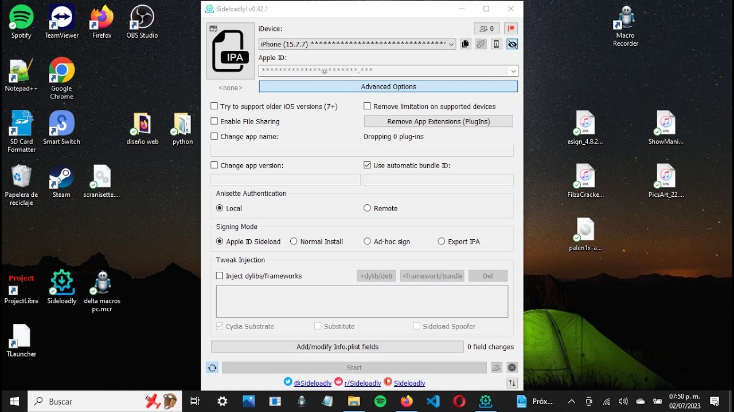Select Apple ID Sideload signing mode
This screenshot has height=412, width=734.
[220, 241]
